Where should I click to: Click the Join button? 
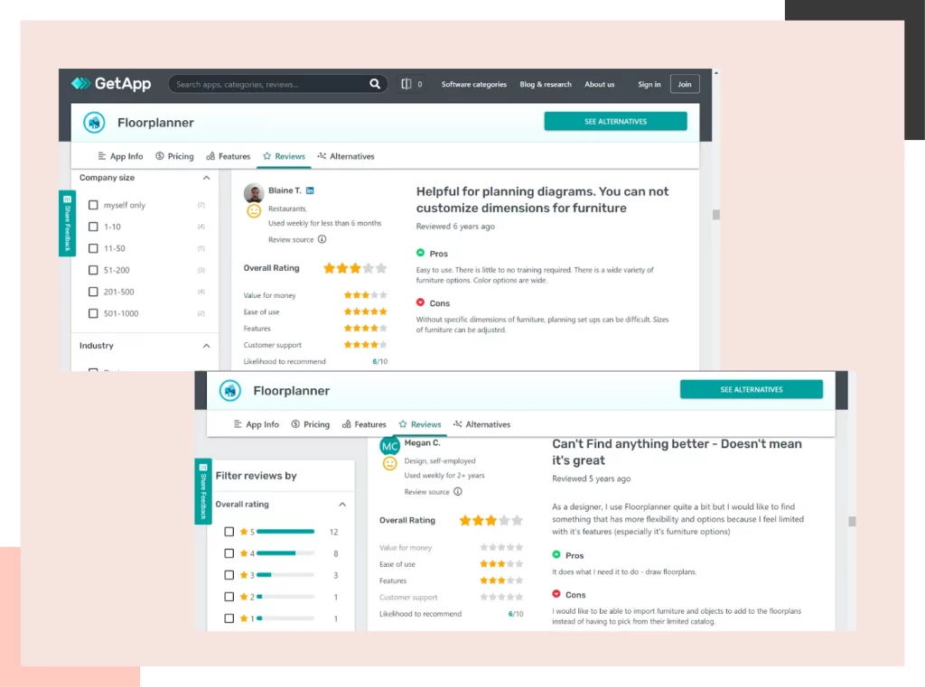[685, 84]
